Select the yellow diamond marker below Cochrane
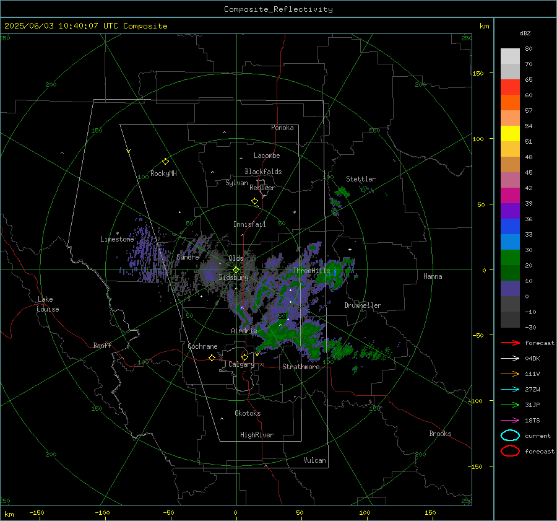The image size is (557, 521). tap(212, 357)
